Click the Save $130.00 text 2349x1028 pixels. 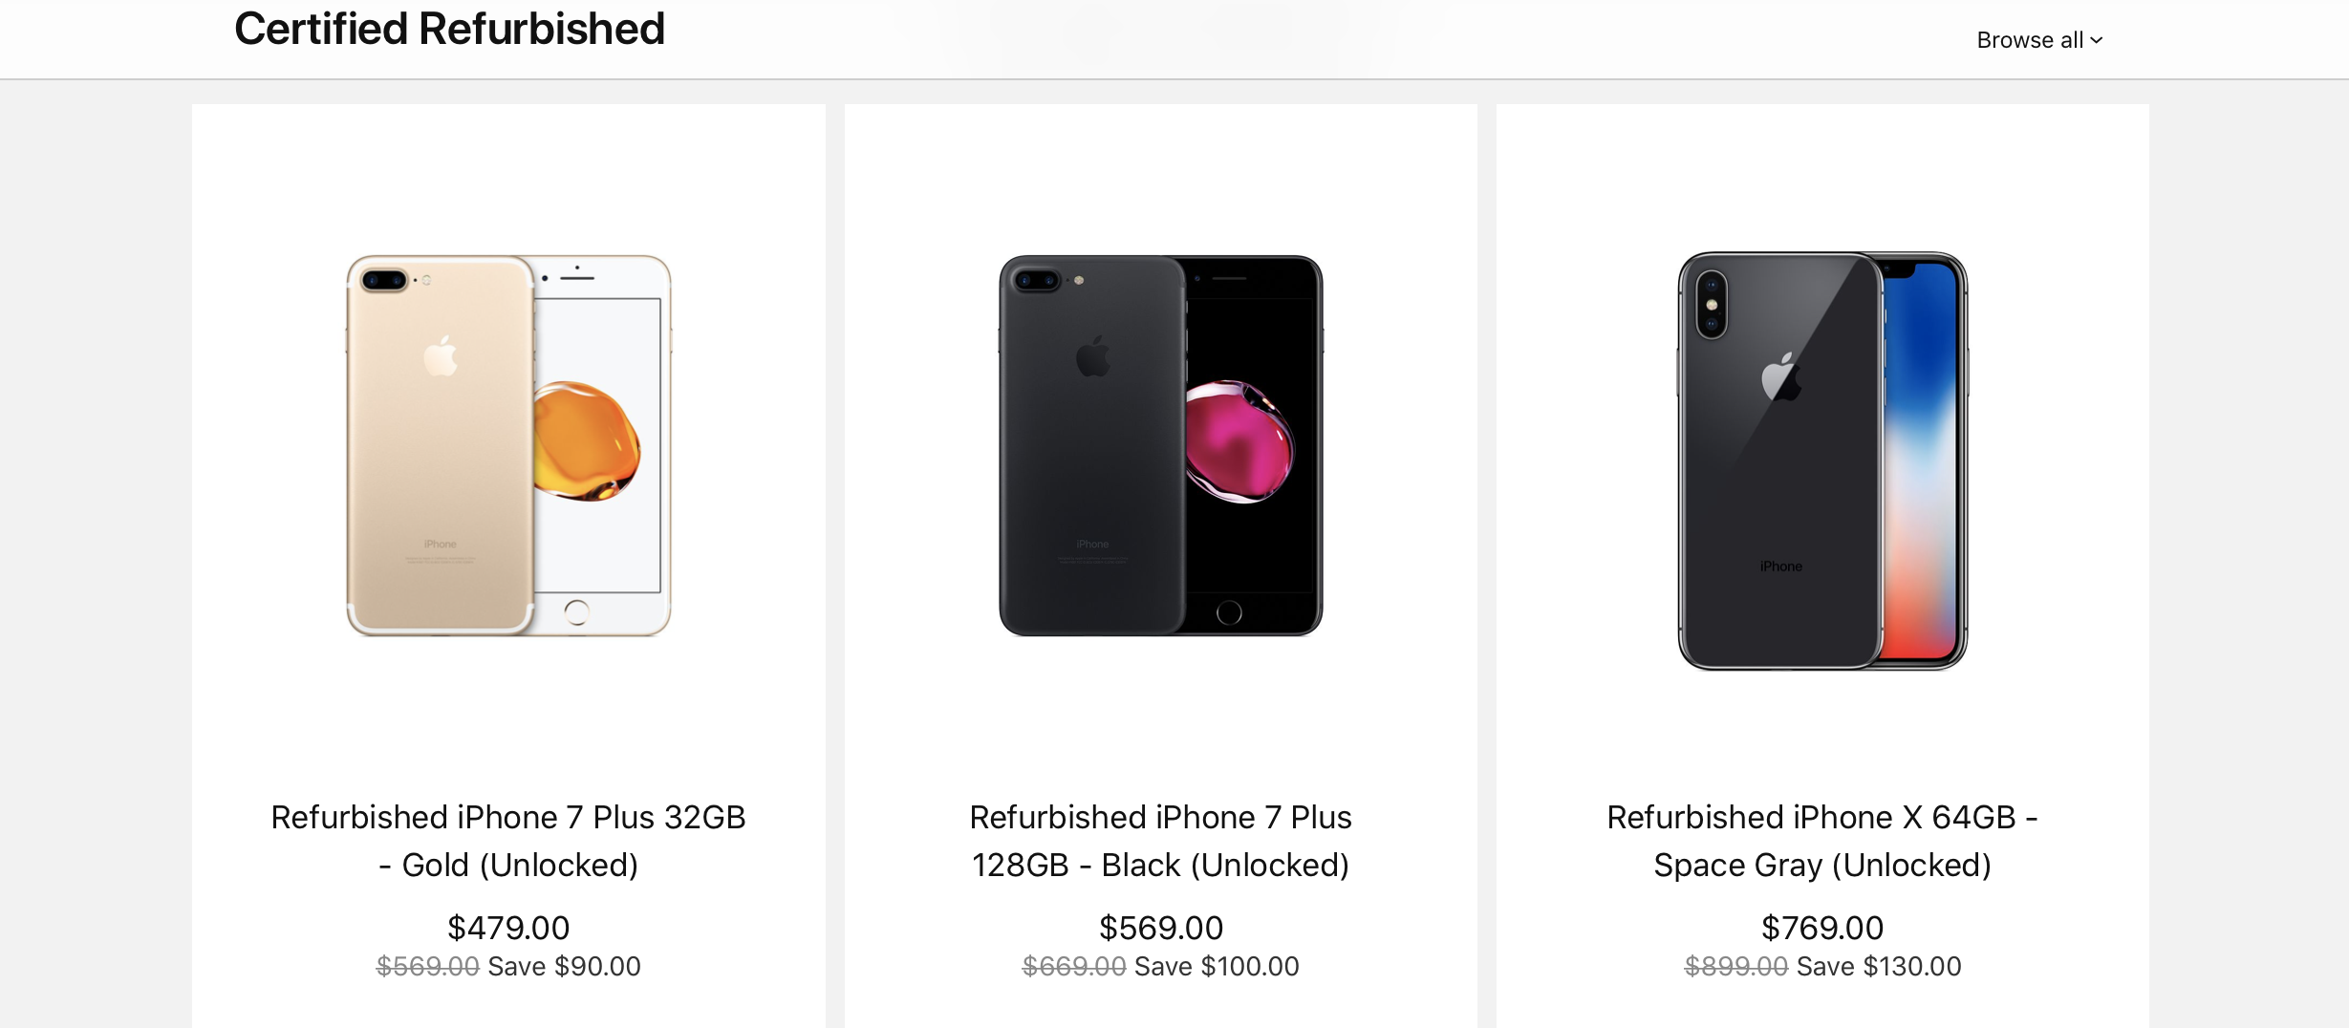(1879, 967)
